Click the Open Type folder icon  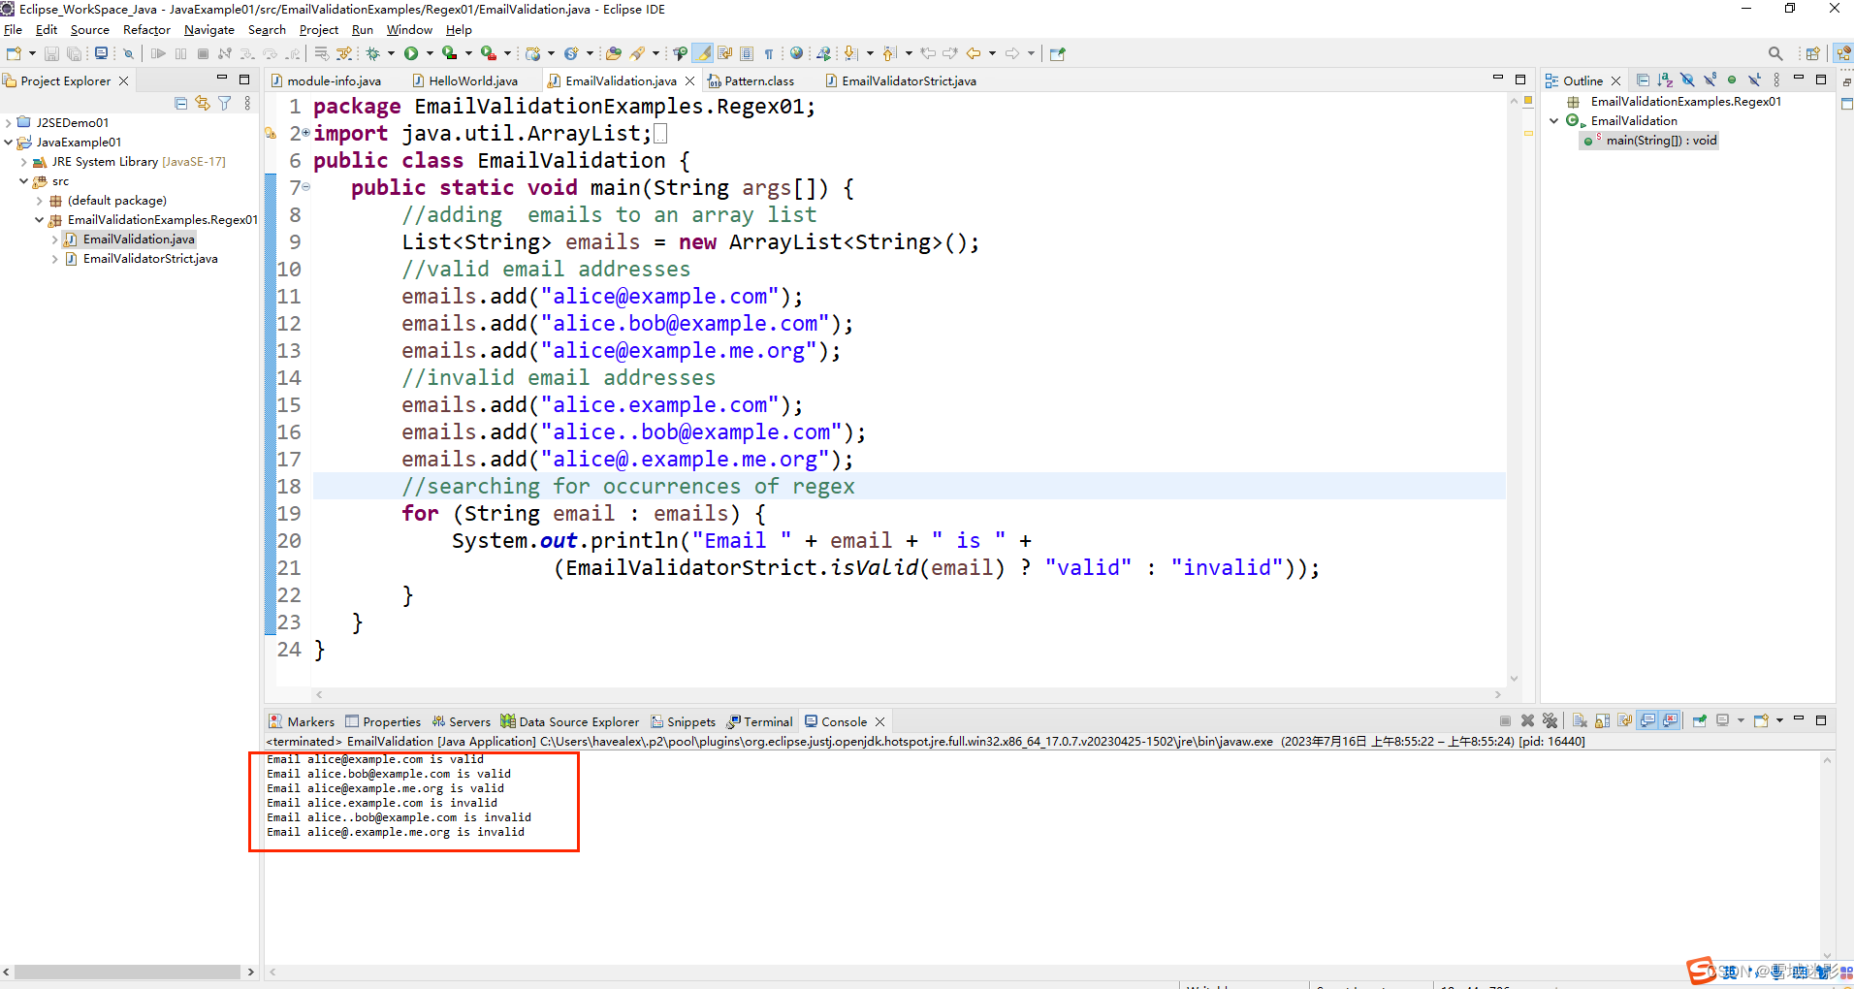click(x=613, y=53)
